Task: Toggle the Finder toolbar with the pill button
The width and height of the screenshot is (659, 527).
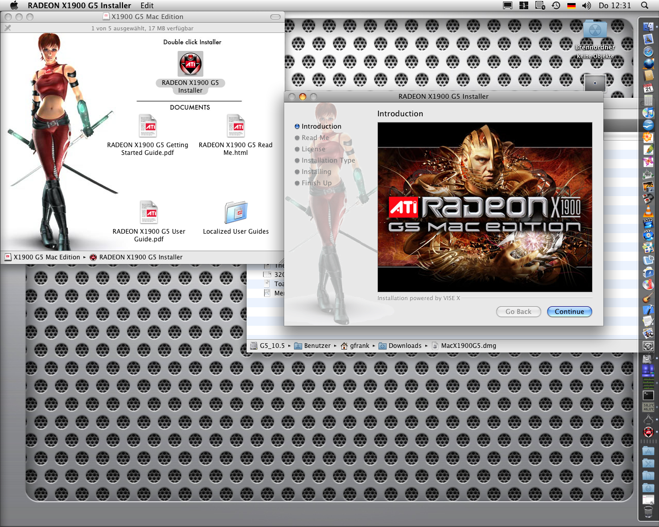Action: click(275, 17)
